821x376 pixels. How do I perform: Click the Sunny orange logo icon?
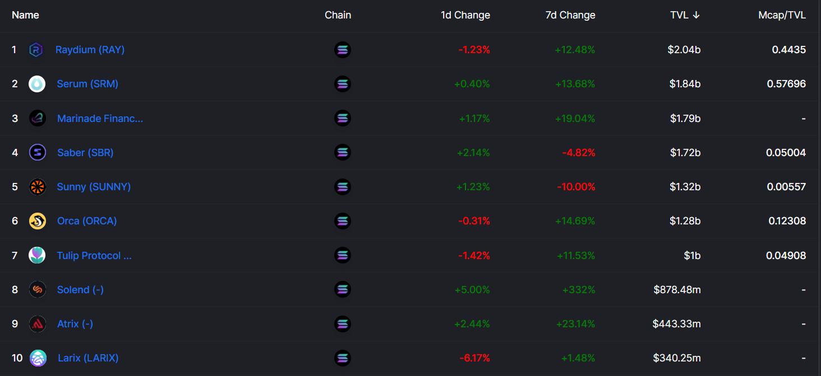[38, 186]
